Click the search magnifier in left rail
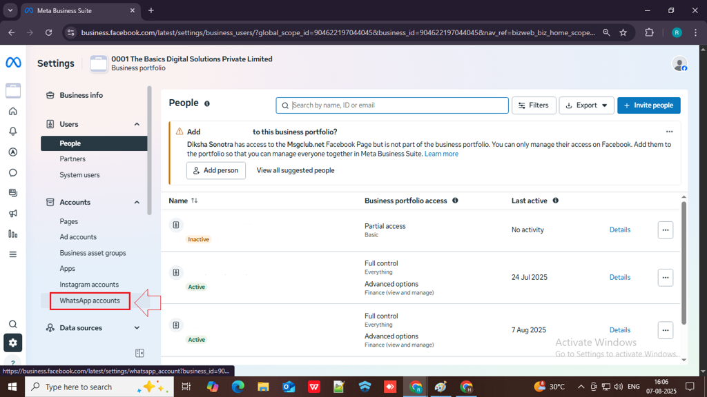The height and width of the screenshot is (397, 707). [13, 324]
